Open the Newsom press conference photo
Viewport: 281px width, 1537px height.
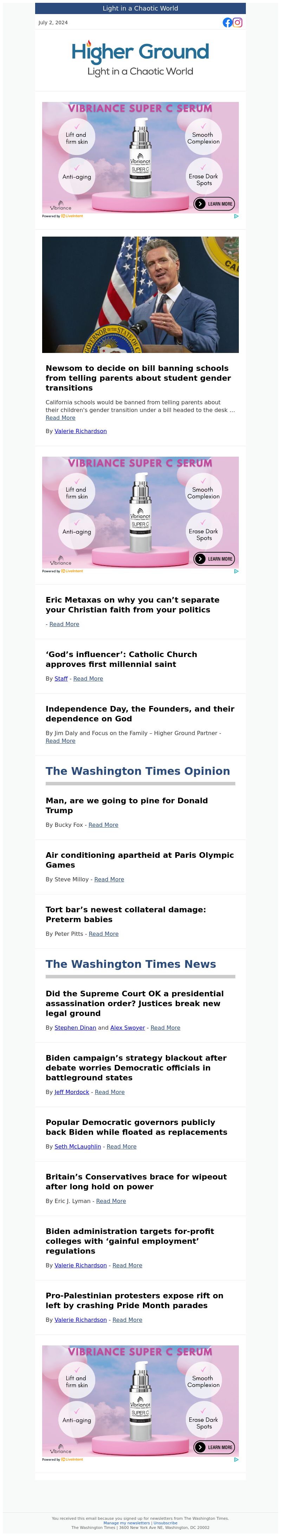[x=140, y=295]
